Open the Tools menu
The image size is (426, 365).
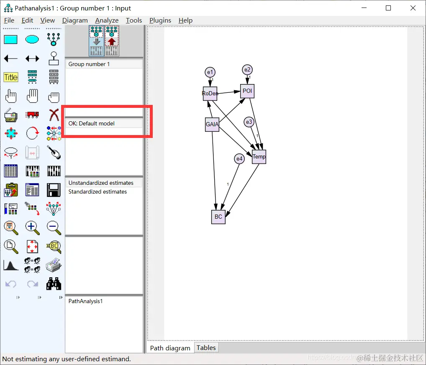pos(133,20)
